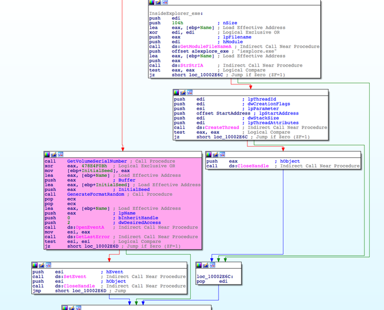Follow the GetVolumeSerialNumber call
The image size is (384, 310).
click(96, 161)
